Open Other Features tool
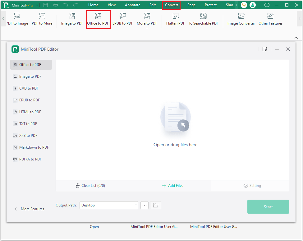 point(271,19)
